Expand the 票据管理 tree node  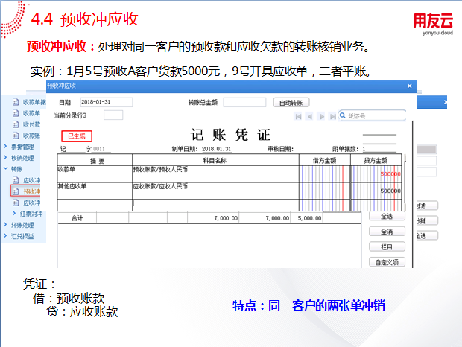click(6, 146)
